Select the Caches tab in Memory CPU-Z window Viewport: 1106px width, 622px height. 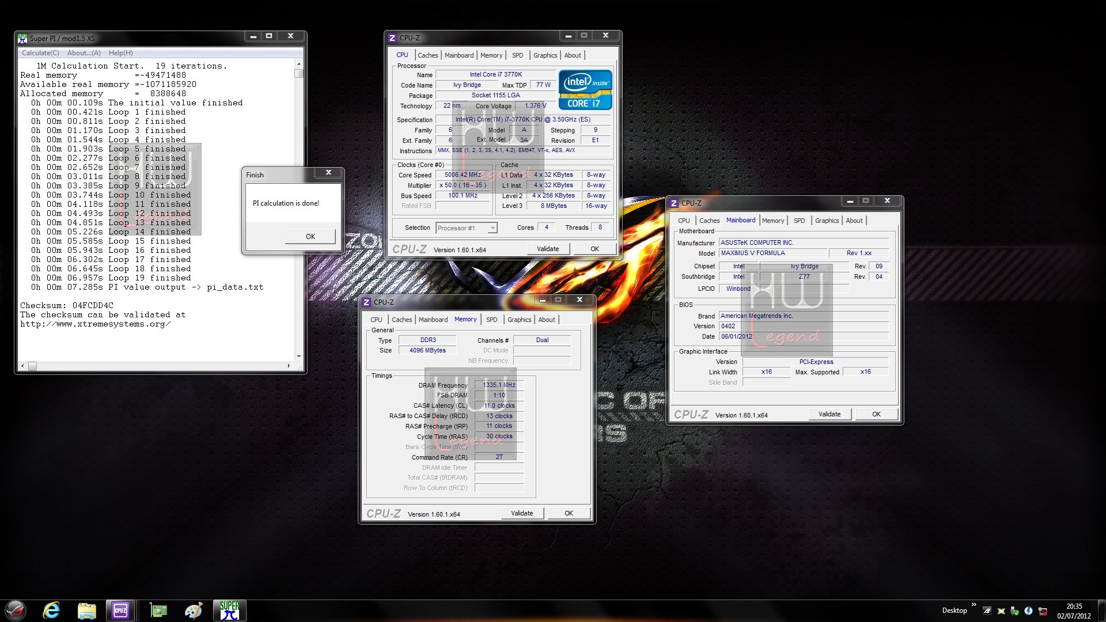pyautogui.click(x=402, y=320)
